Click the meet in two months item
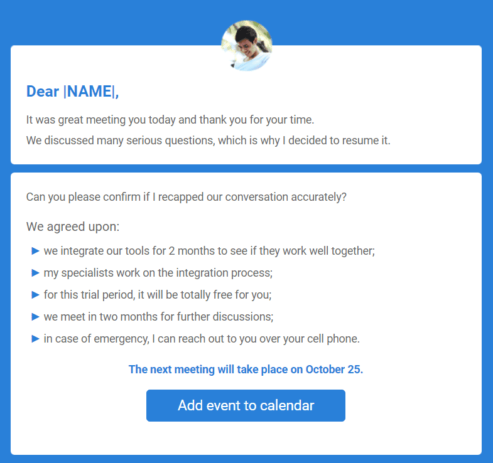This screenshot has width=493, height=463. tap(158, 317)
